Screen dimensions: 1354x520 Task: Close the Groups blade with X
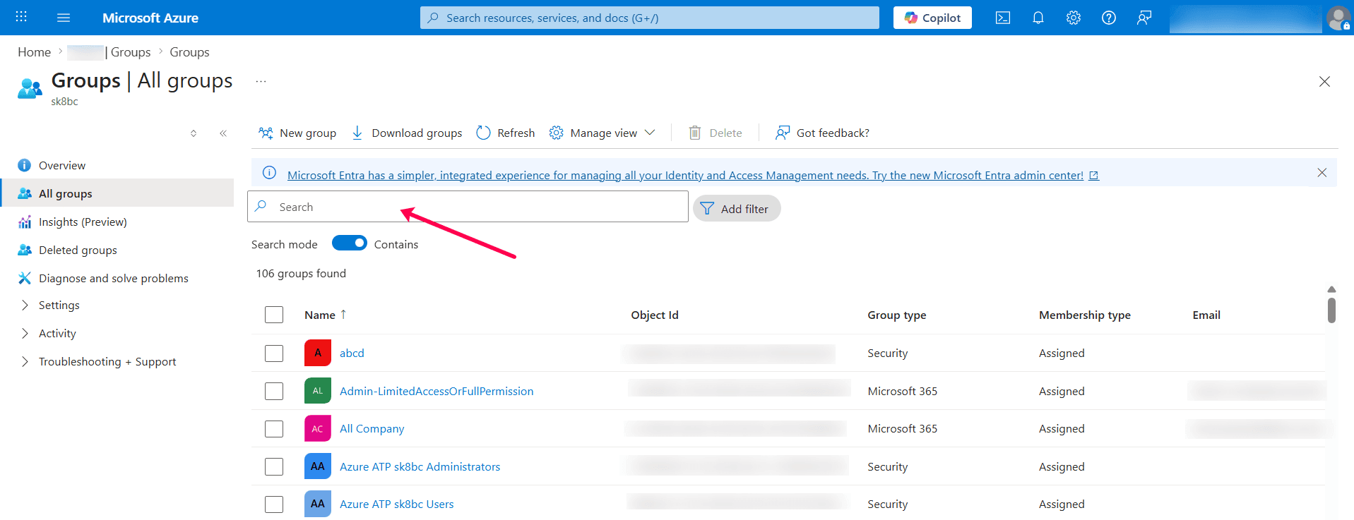(1324, 82)
